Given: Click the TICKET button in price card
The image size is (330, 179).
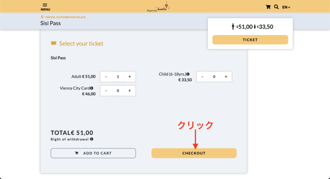Looking at the screenshot, I should 250,40.
